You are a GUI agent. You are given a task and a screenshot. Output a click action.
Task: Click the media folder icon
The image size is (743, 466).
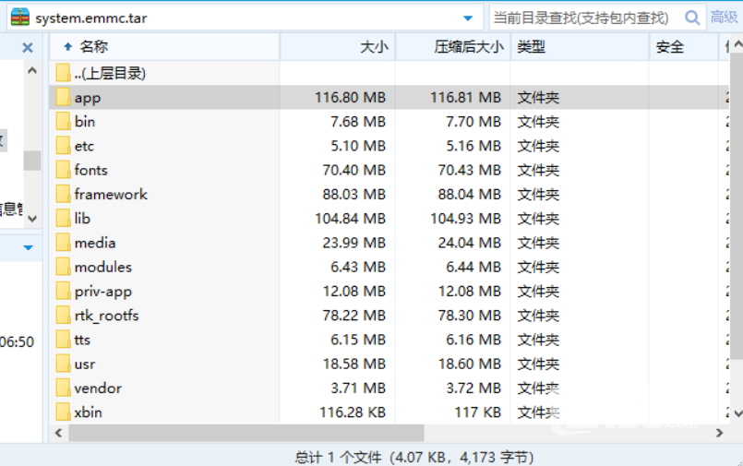[63, 243]
